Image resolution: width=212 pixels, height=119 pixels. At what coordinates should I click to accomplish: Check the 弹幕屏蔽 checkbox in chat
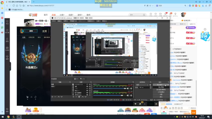(x=189, y=108)
